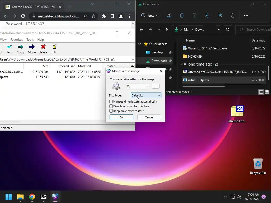Expand 7-Zip address path dropdown

coord(133,59)
